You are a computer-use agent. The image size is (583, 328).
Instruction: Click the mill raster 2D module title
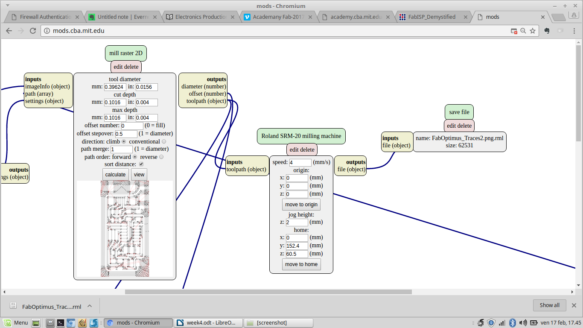(x=126, y=53)
